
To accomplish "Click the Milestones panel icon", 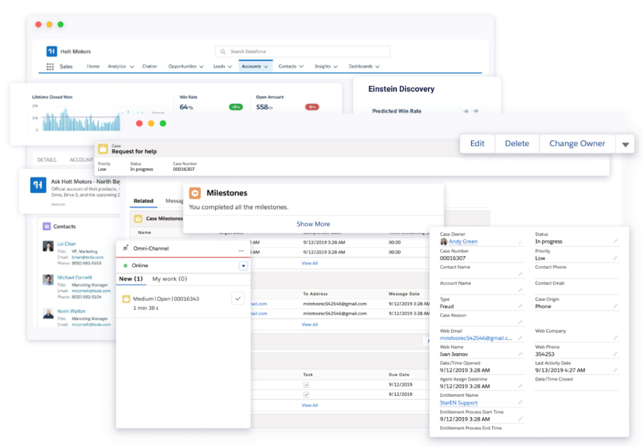I will [195, 193].
